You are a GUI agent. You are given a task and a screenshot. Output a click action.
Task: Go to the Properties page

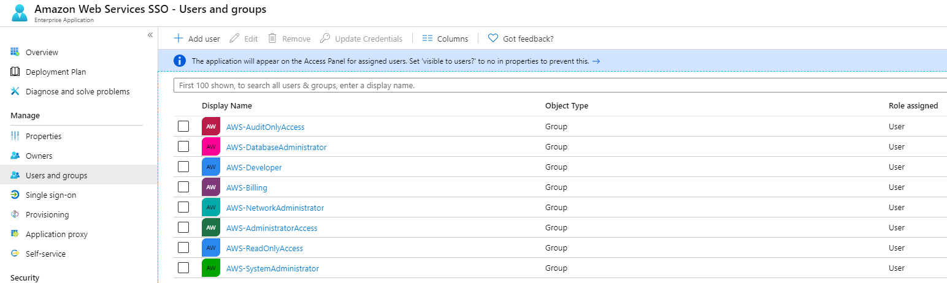pyautogui.click(x=44, y=136)
